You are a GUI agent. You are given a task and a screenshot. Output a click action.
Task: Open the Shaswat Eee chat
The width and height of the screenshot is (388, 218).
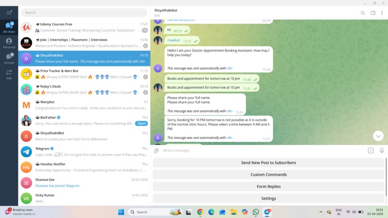(x=84, y=182)
